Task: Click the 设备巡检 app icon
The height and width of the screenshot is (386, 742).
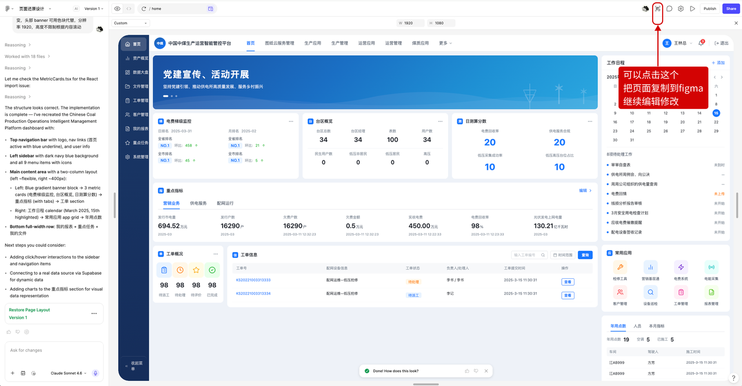Action: point(650,292)
